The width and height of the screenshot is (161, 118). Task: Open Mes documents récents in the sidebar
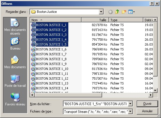click(x=15, y=27)
